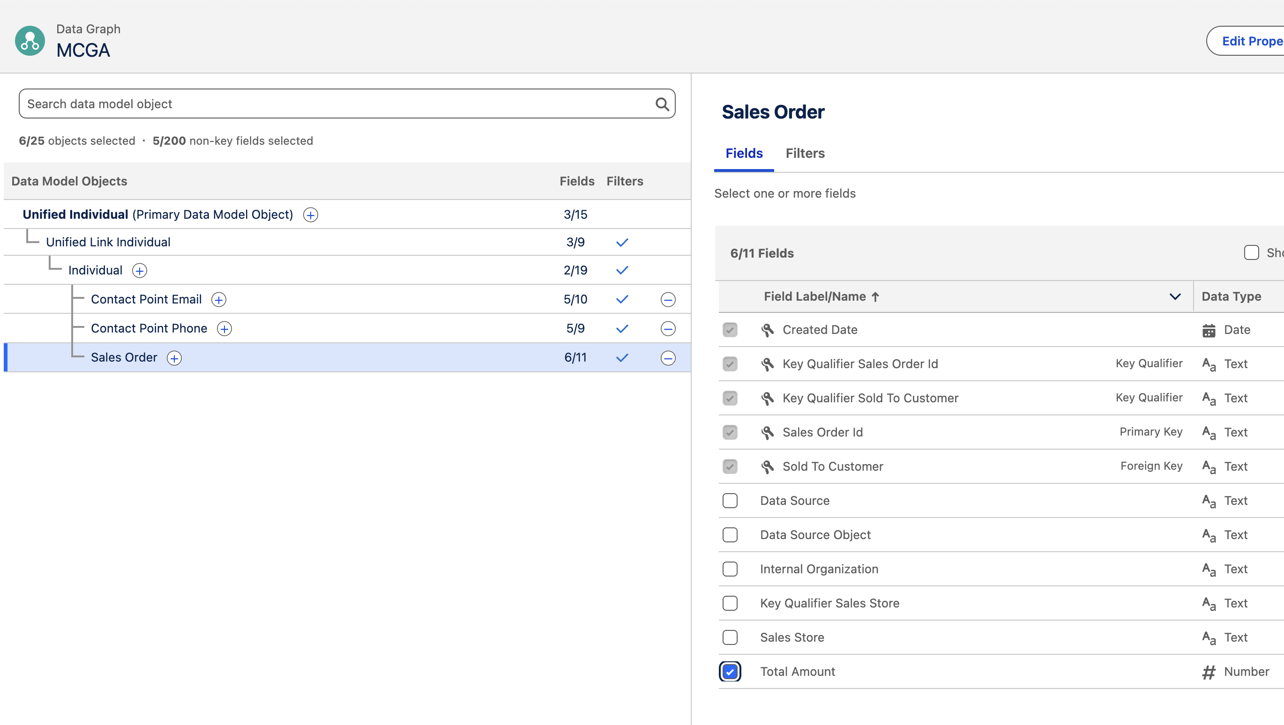Switch to the Filters tab
The height and width of the screenshot is (725, 1284).
(x=805, y=153)
